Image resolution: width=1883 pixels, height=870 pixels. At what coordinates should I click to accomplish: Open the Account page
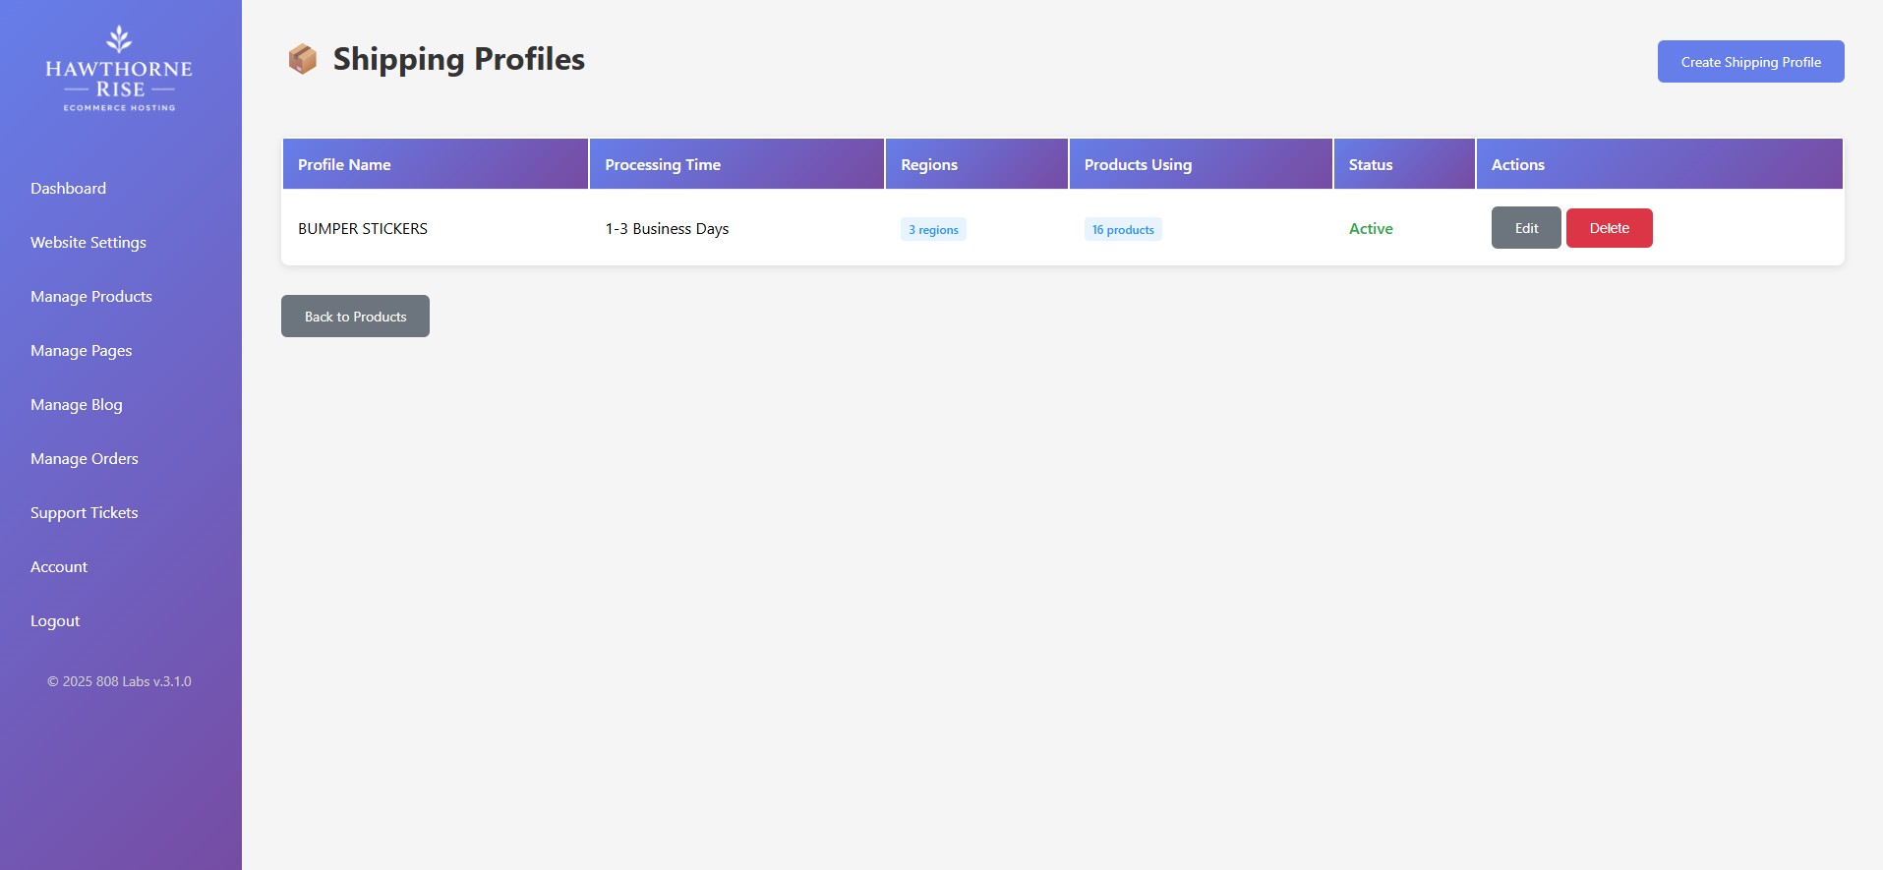(58, 566)
